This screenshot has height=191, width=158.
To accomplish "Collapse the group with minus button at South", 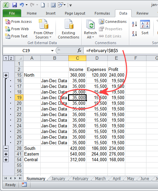I will coord(6,149).
